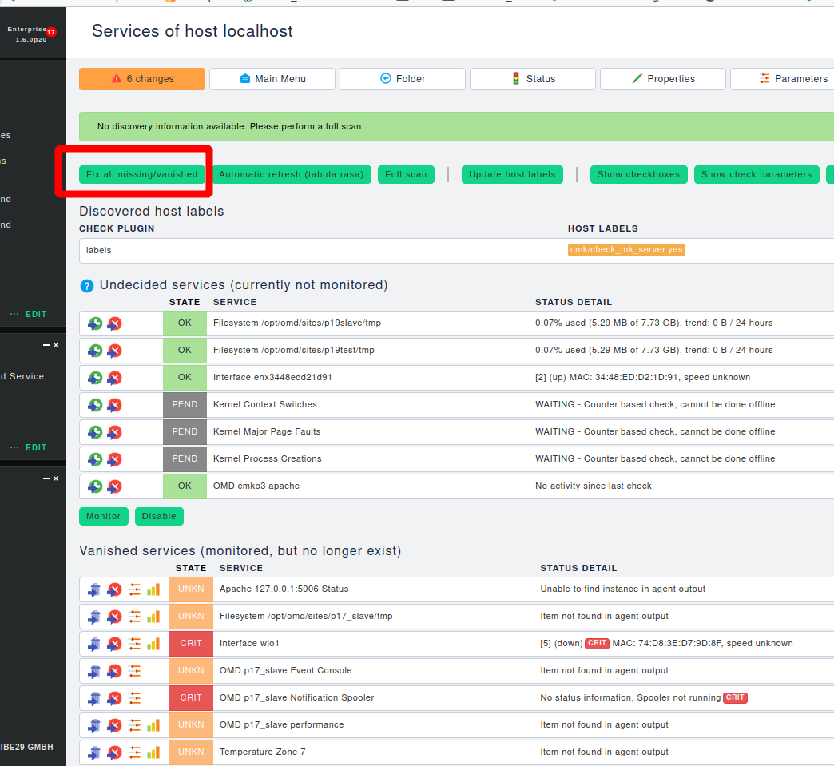Monitor the Kernel Major Page Faults service
This screenshot has height=766, width=834.
click(x=95, y=431)
